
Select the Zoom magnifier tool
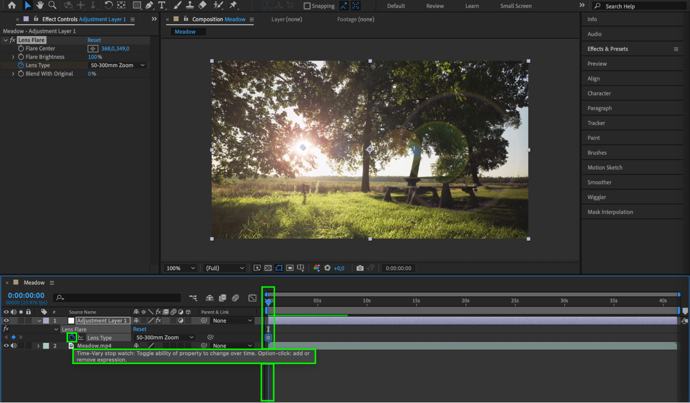click(x=52, y=5)
